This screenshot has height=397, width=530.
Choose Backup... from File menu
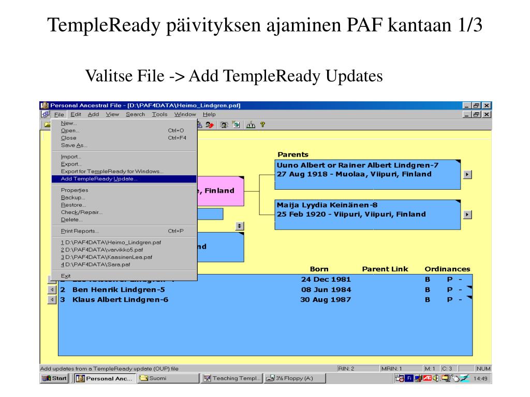pos(124,197)
